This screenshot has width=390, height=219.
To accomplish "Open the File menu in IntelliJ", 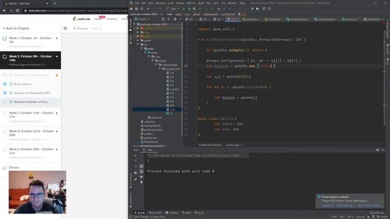I will [137, 3].
